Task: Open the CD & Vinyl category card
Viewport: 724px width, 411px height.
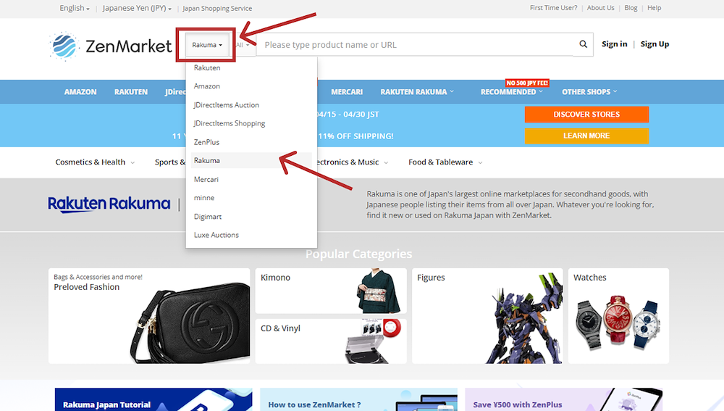Action: (x=331, y=341)
